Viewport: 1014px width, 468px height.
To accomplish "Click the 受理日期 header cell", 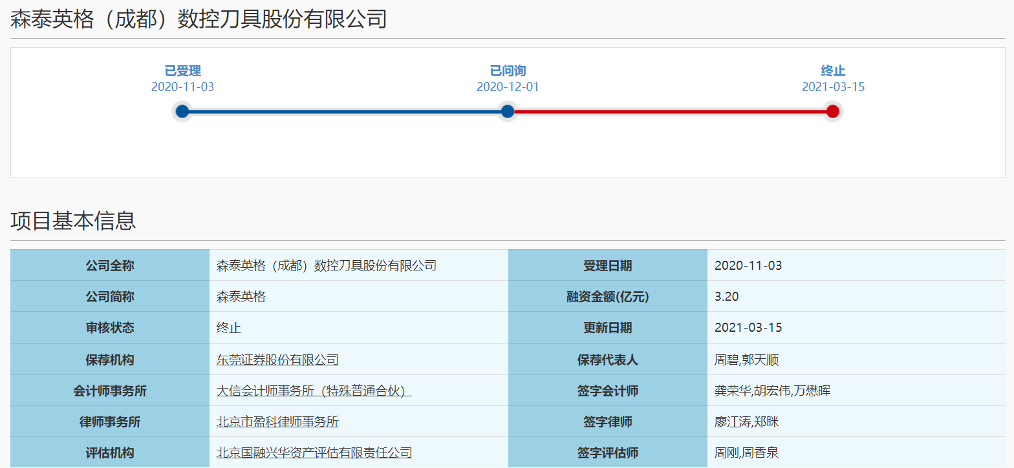I will (608, 265).
